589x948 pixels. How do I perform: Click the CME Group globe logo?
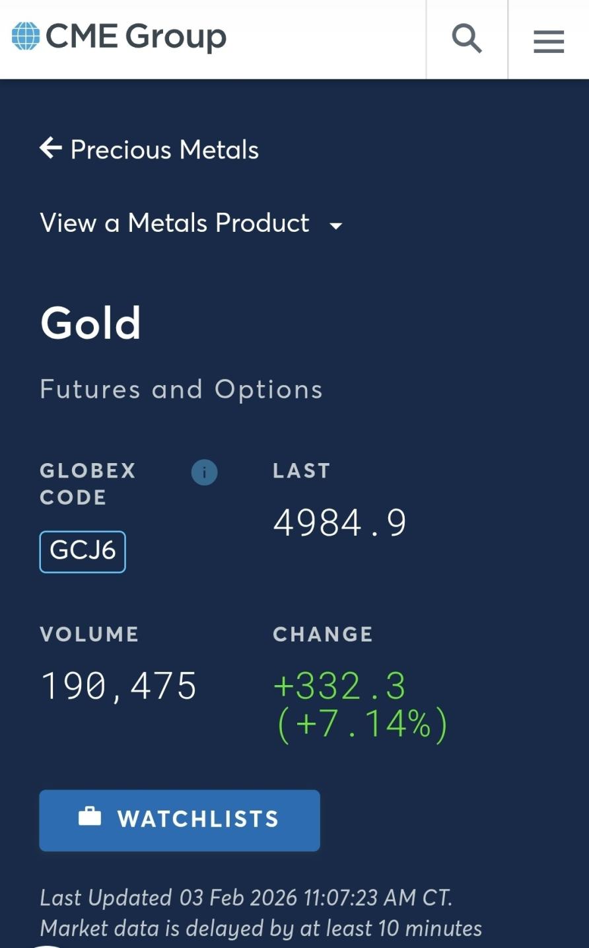(26, 36)
